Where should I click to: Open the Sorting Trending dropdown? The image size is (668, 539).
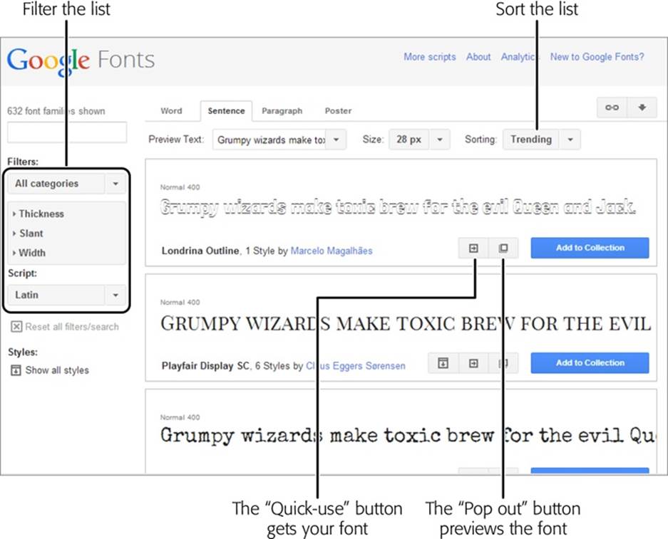click(542, 140)
